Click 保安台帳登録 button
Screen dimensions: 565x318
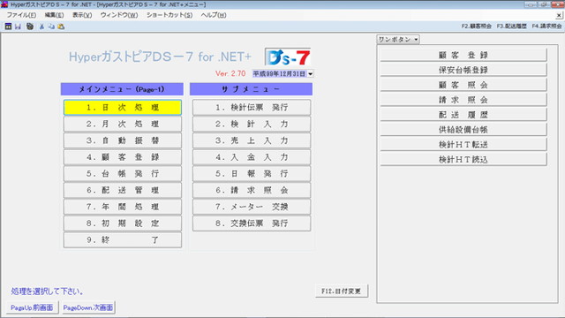point(463,70)
